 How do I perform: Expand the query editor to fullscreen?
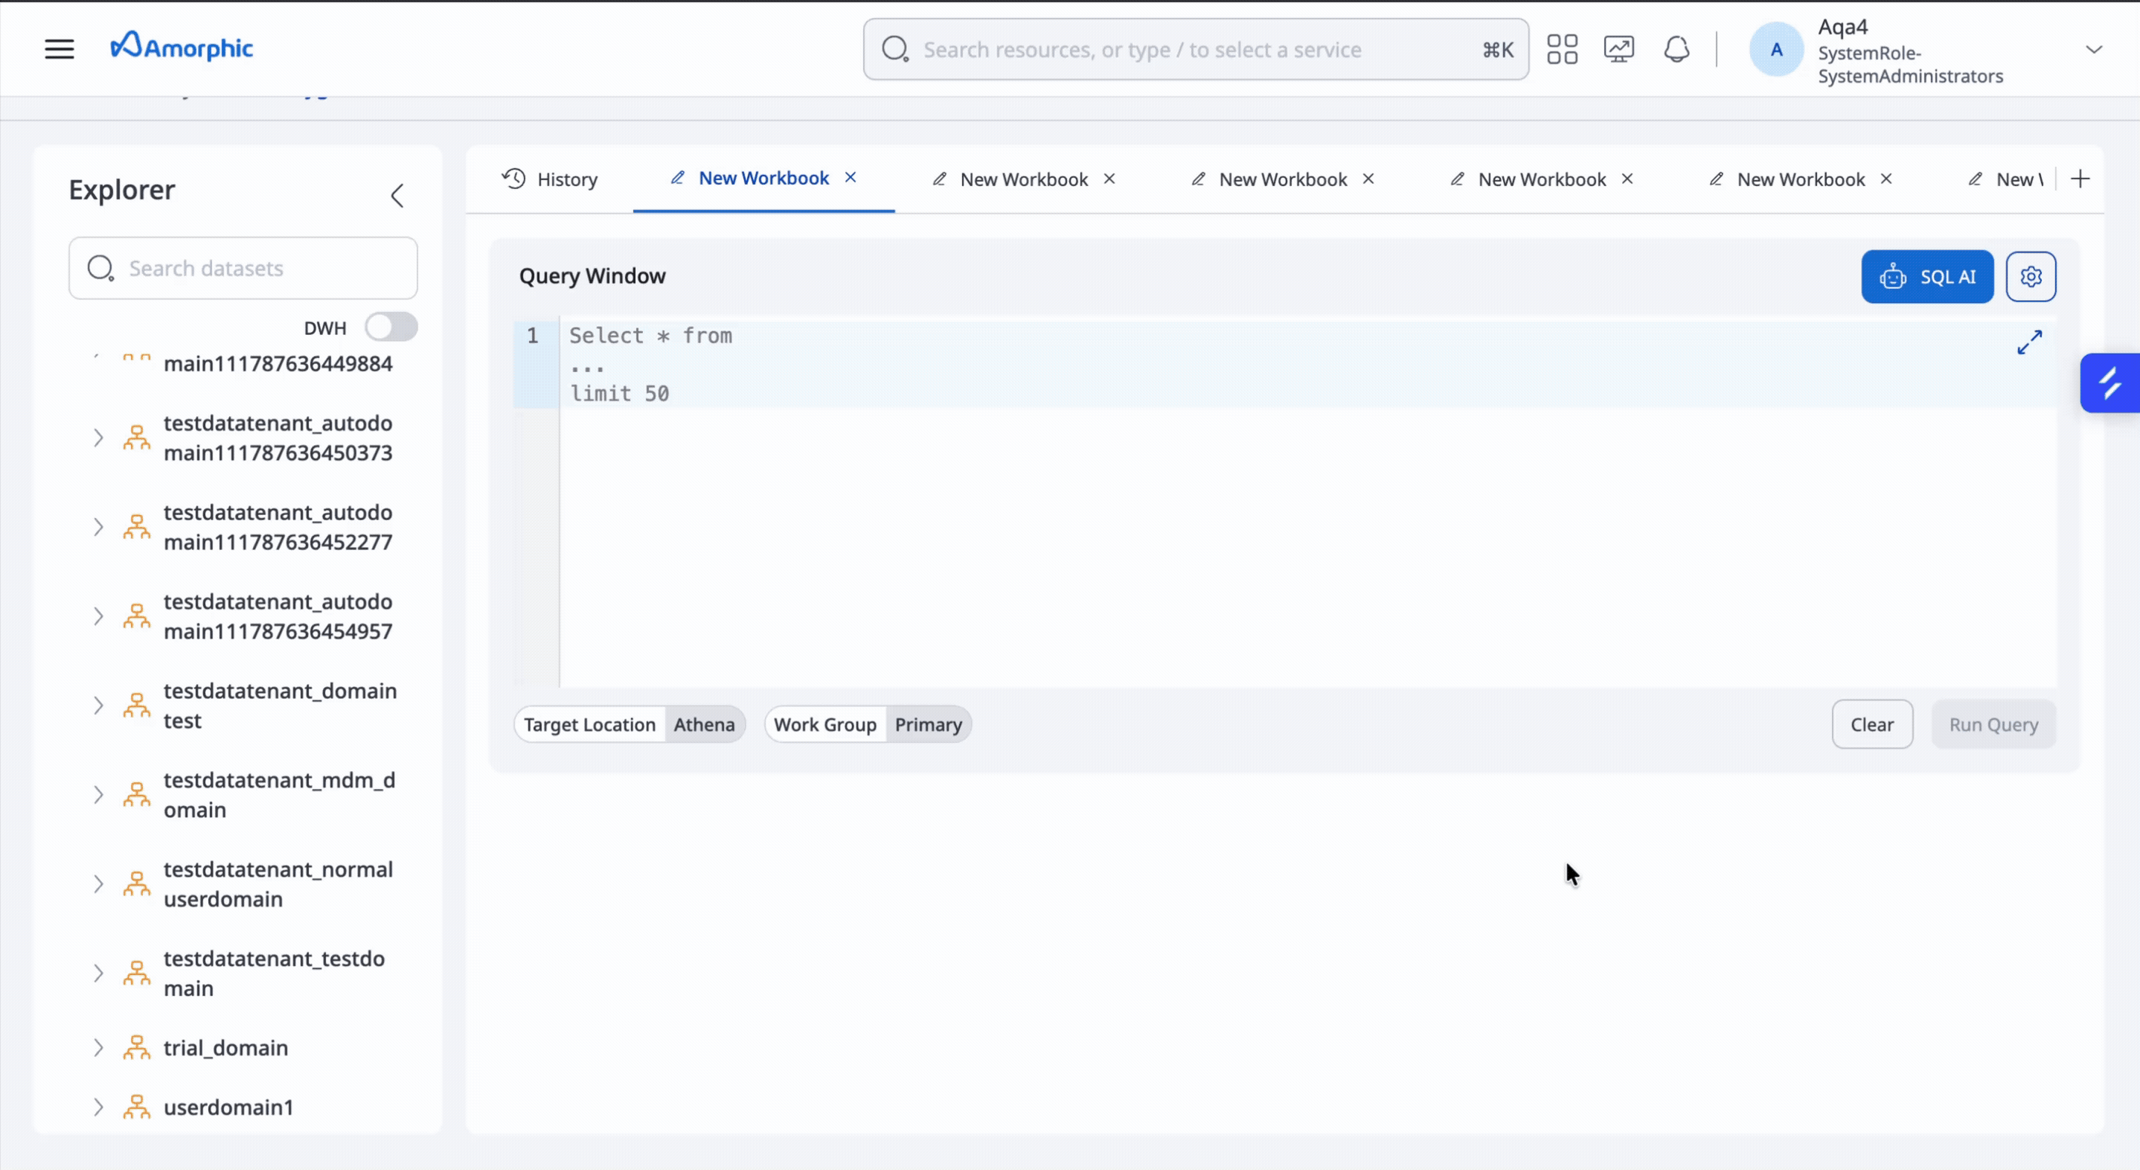coord(2030,342)
